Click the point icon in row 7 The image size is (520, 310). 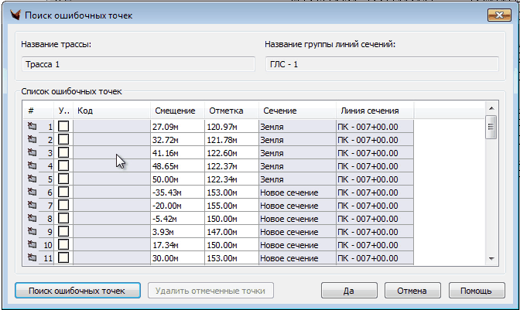[x=32, y=205]
